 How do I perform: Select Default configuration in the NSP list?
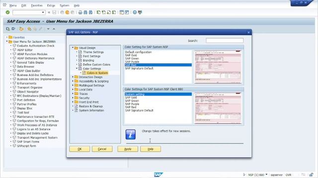(138, 52)
